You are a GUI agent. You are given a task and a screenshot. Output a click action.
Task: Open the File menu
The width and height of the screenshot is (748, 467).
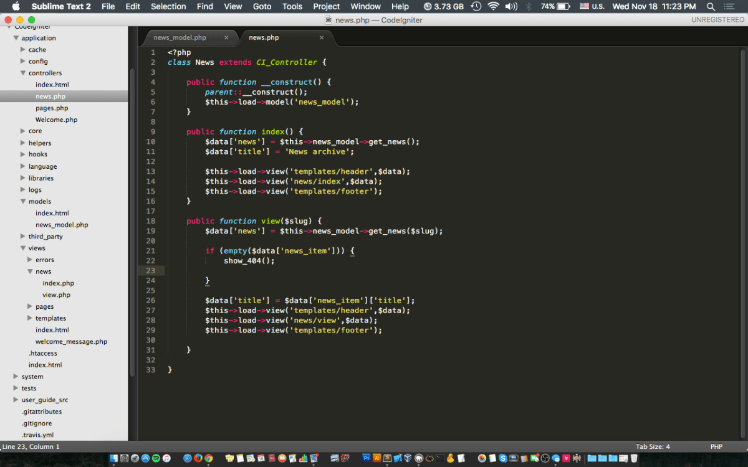click(x=108, y=6)
